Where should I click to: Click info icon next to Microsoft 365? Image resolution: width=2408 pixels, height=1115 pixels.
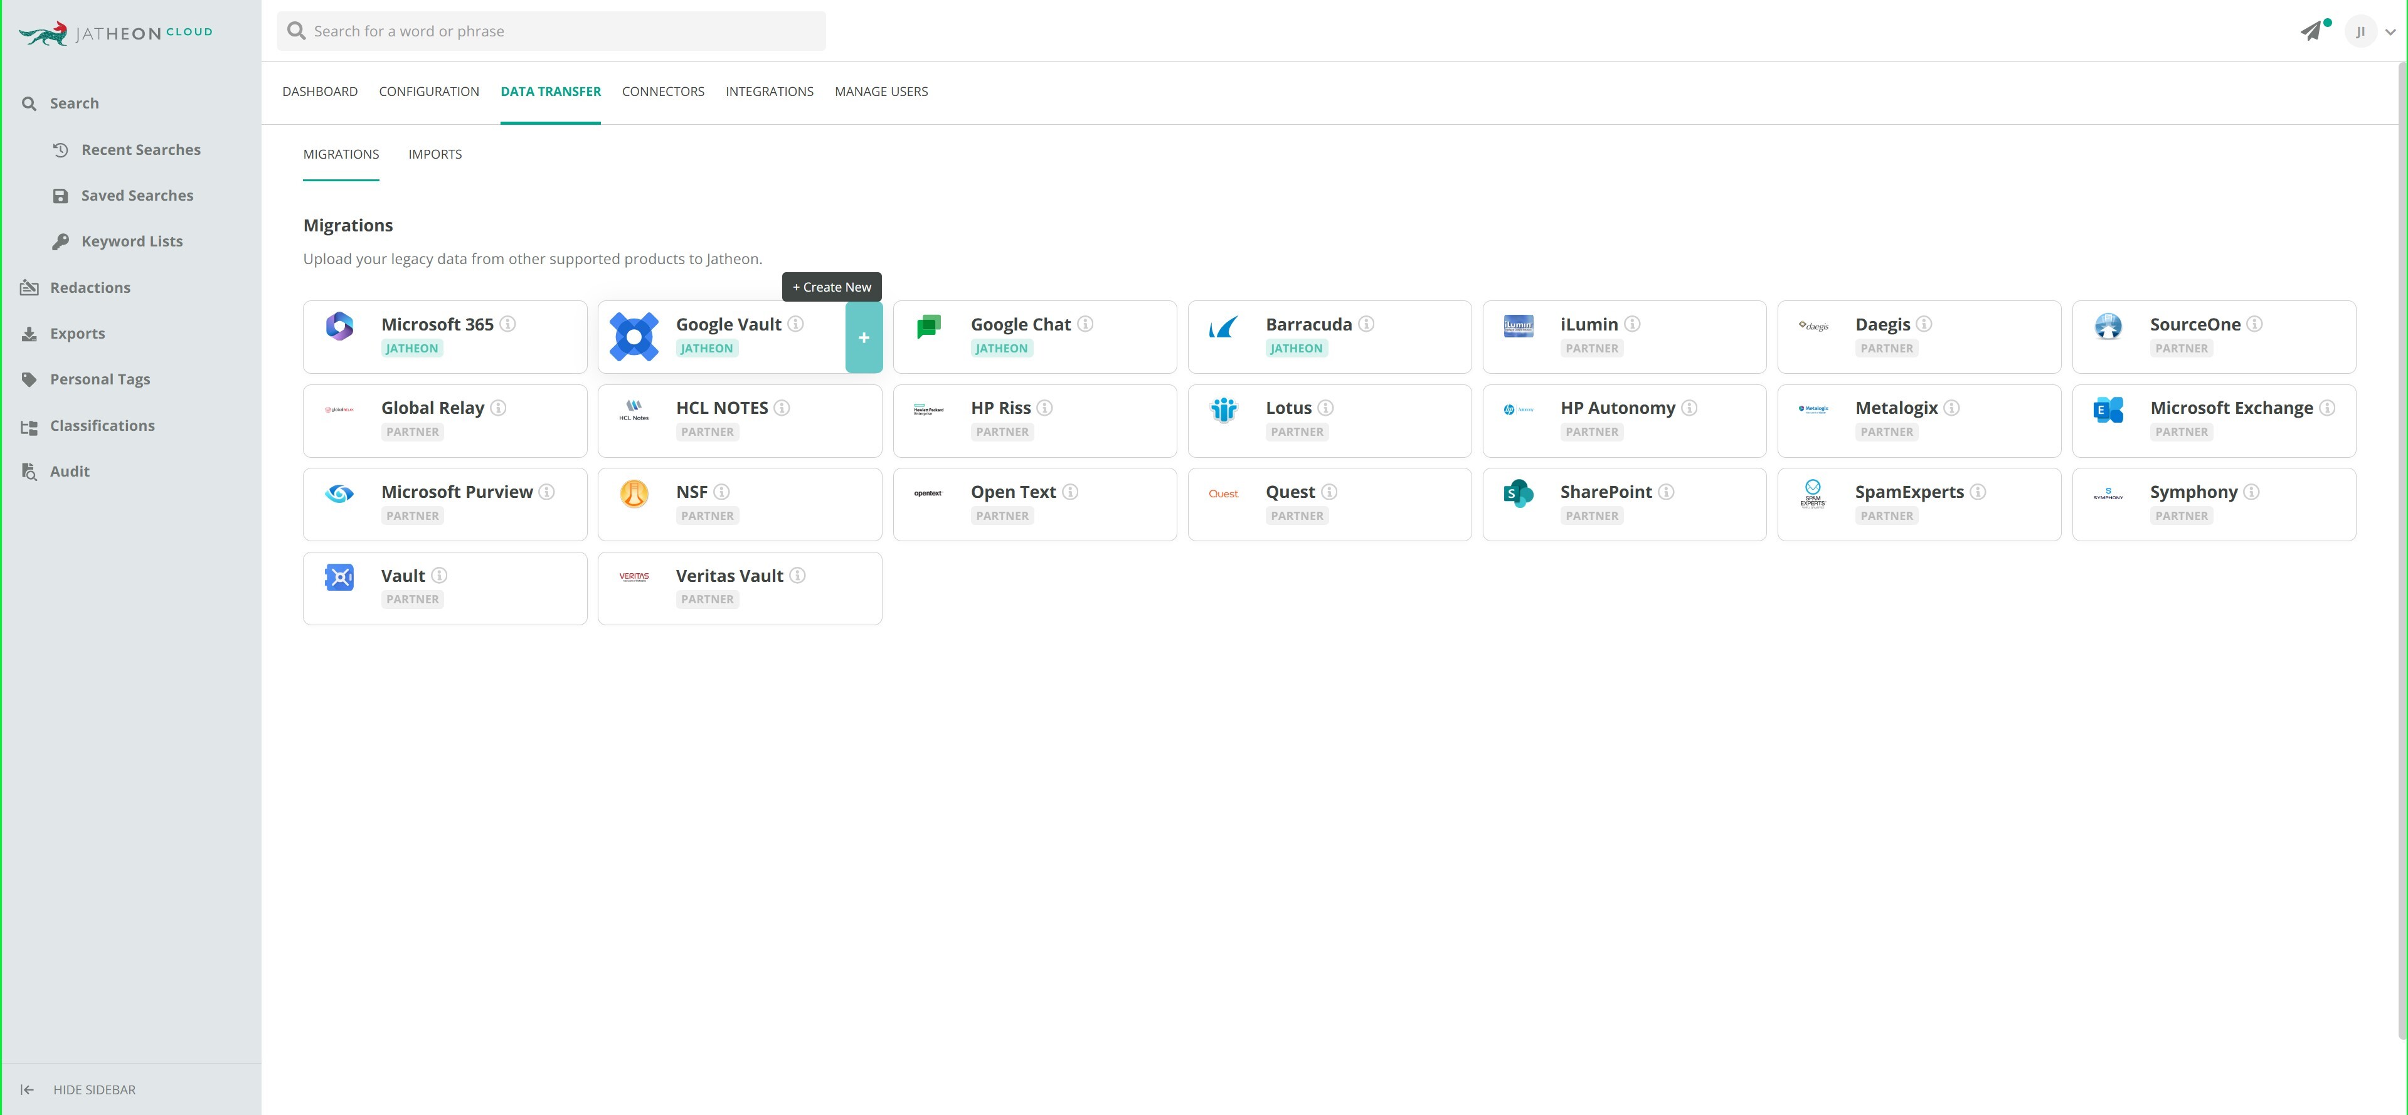[x=507, y=324]
